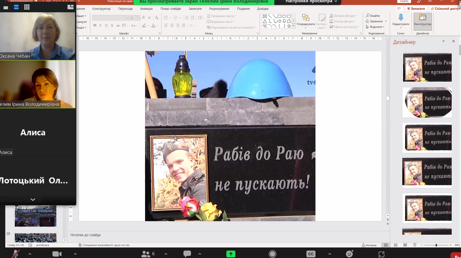Image resolution: width=461 pixels, height=258 pixels.
Task: Switch to the Transitions (Переходи) tab
Action: [x=125, y=9]
